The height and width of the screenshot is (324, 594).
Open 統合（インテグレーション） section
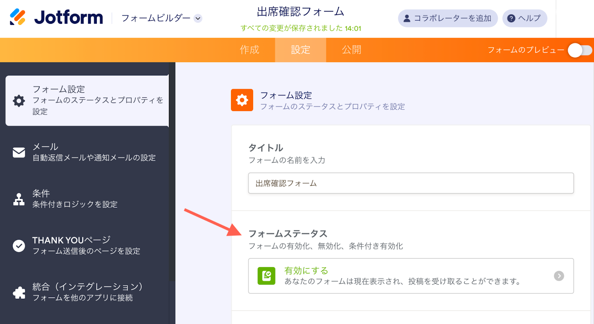point(87,292)
